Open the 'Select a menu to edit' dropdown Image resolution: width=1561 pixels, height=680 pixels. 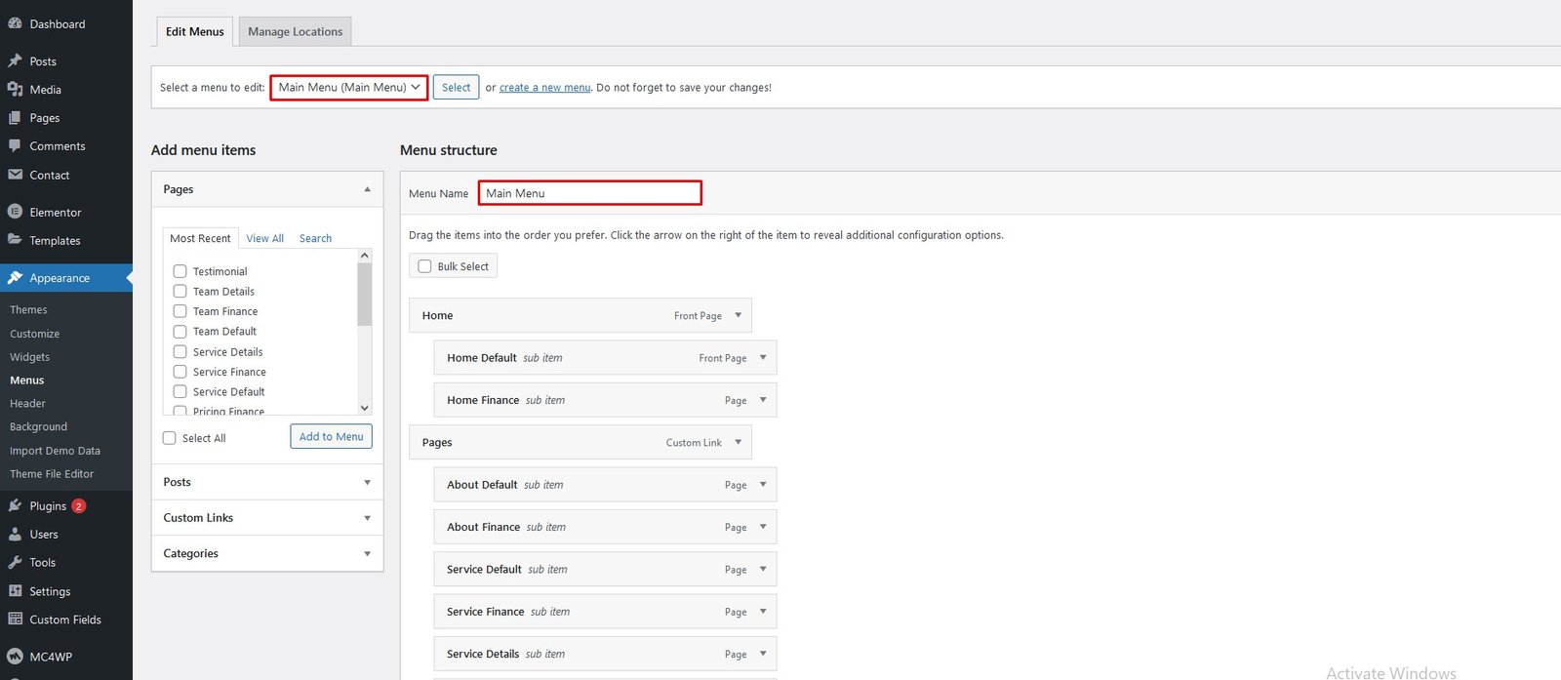348,87
